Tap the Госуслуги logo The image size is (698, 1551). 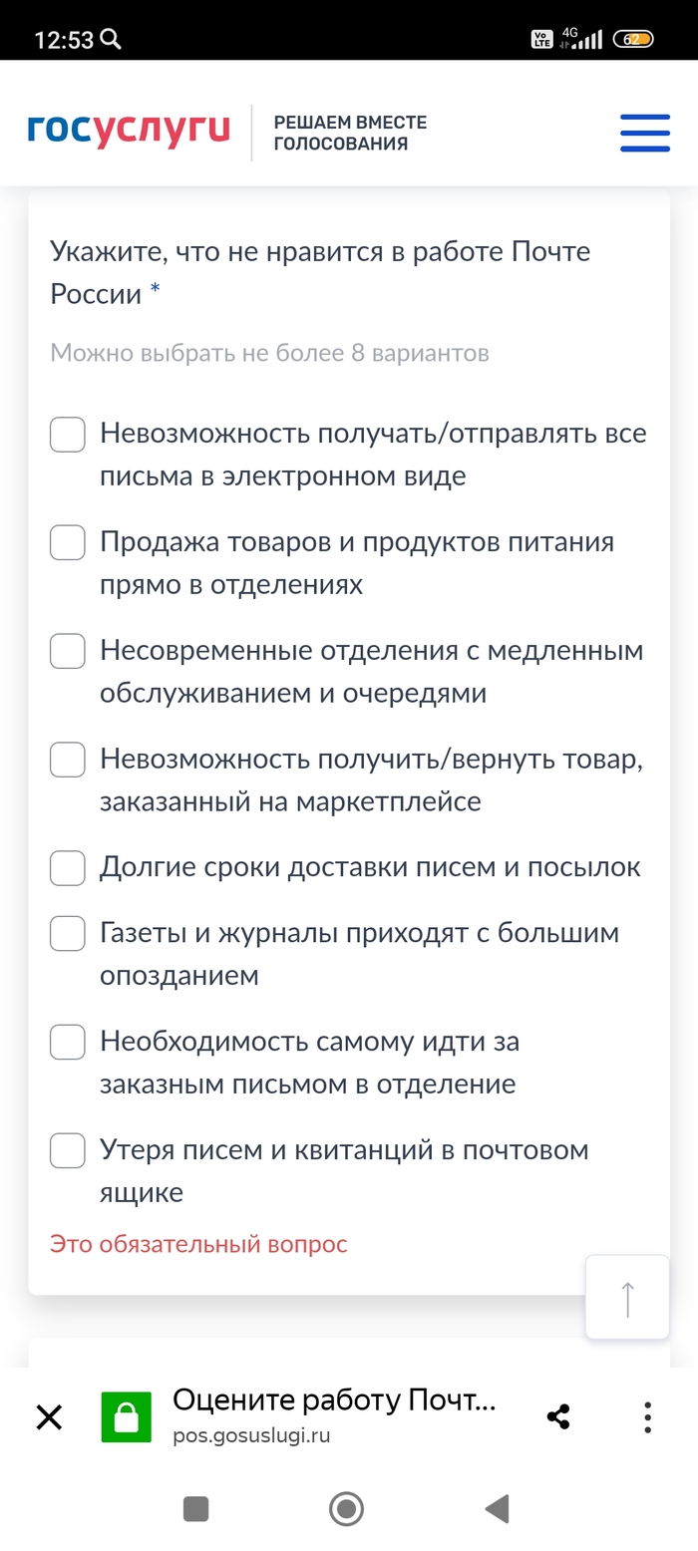pos(129,131)
